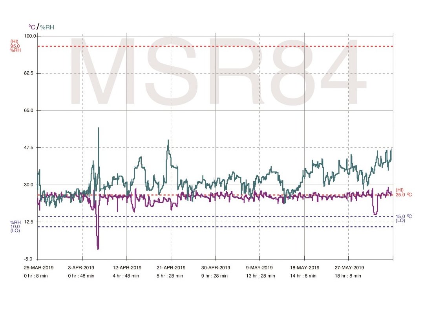The width and height of the screenshot is (422, 316).
Task: Click the purple °C legend label
Action: click(x=31, y=27)
